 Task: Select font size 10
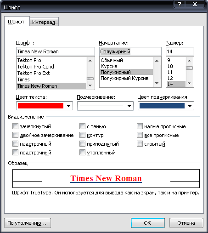176,66
